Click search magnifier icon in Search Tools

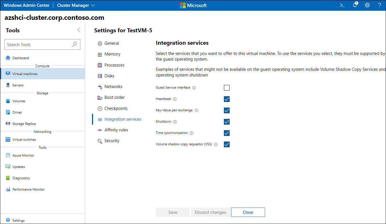point(74,44)
